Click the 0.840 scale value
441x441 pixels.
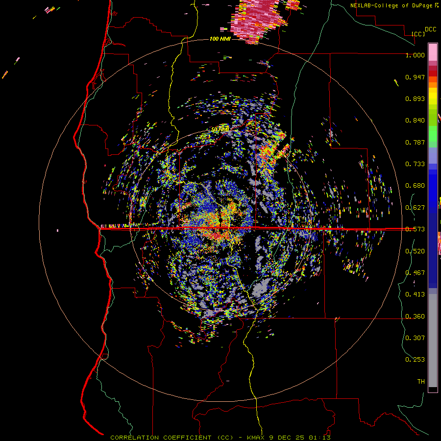pyautogui.click(x=415, y=121)
